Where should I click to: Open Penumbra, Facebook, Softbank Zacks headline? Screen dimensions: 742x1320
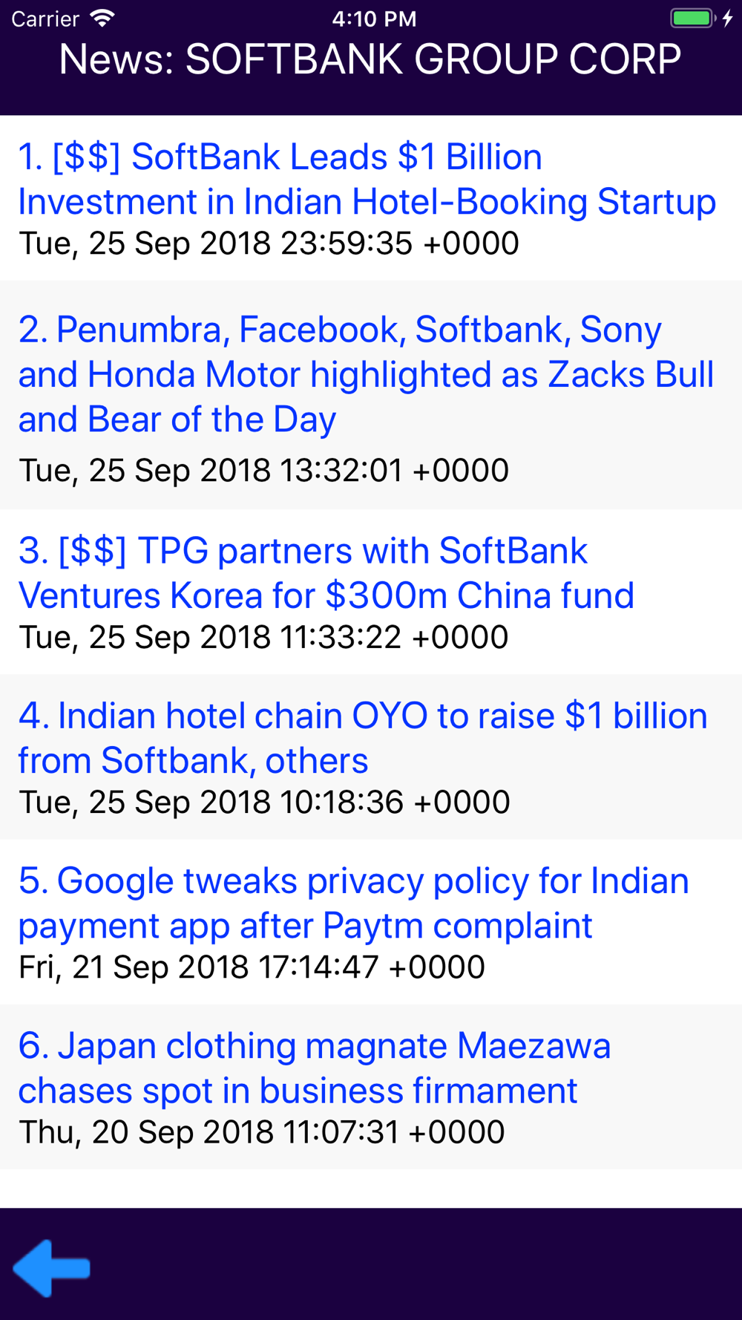coord(367,374)
